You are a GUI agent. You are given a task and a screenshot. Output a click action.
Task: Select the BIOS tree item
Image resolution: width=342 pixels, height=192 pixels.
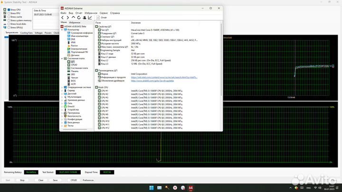click(x=72, y=81)
